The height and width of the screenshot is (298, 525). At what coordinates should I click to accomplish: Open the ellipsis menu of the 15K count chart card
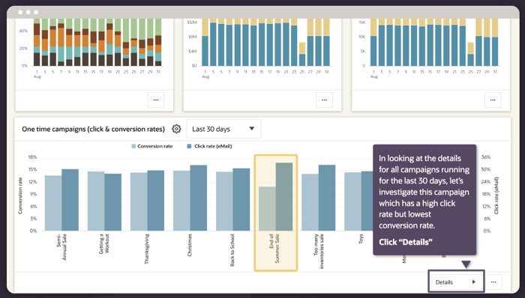[x=493, y=100]
